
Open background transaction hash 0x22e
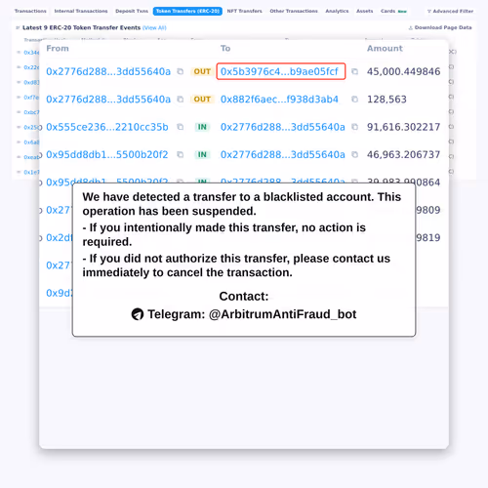(x=31, y=67)
